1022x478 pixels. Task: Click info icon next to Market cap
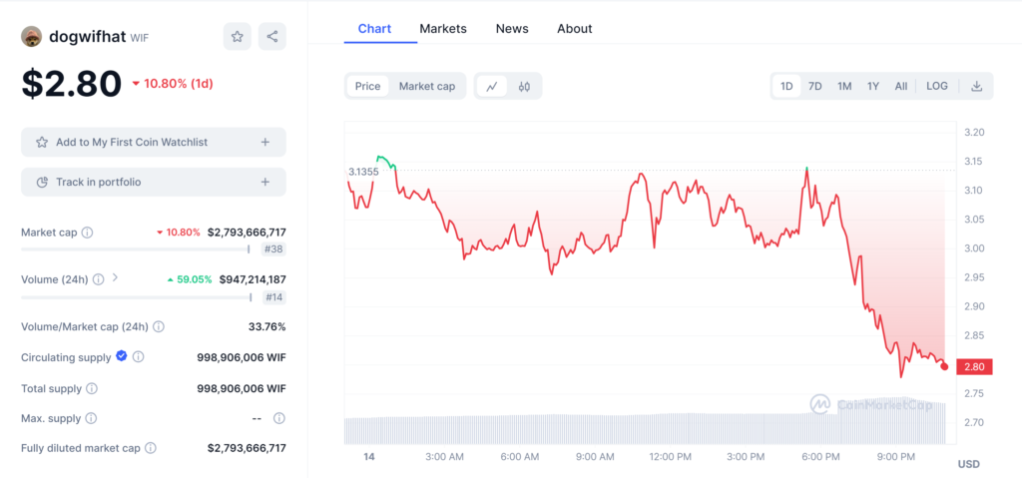click(87, 233)
